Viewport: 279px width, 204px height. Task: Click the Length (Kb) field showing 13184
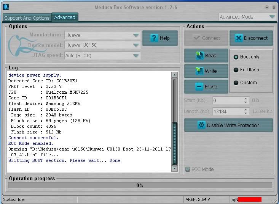coord(228,111)
